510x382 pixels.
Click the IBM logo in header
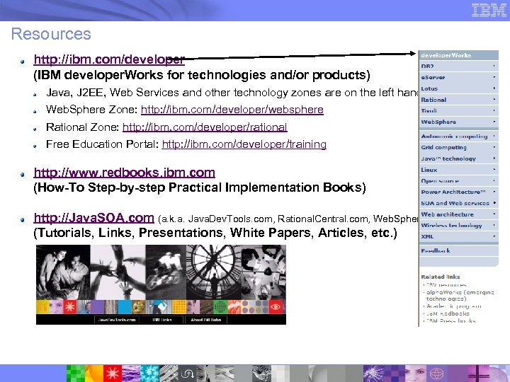[x=489, y=11]
